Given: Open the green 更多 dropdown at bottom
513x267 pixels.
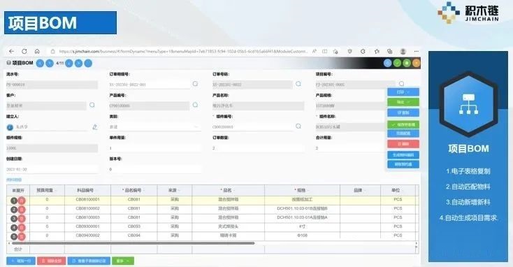Looking at the screenshot, I should (123, 261).
